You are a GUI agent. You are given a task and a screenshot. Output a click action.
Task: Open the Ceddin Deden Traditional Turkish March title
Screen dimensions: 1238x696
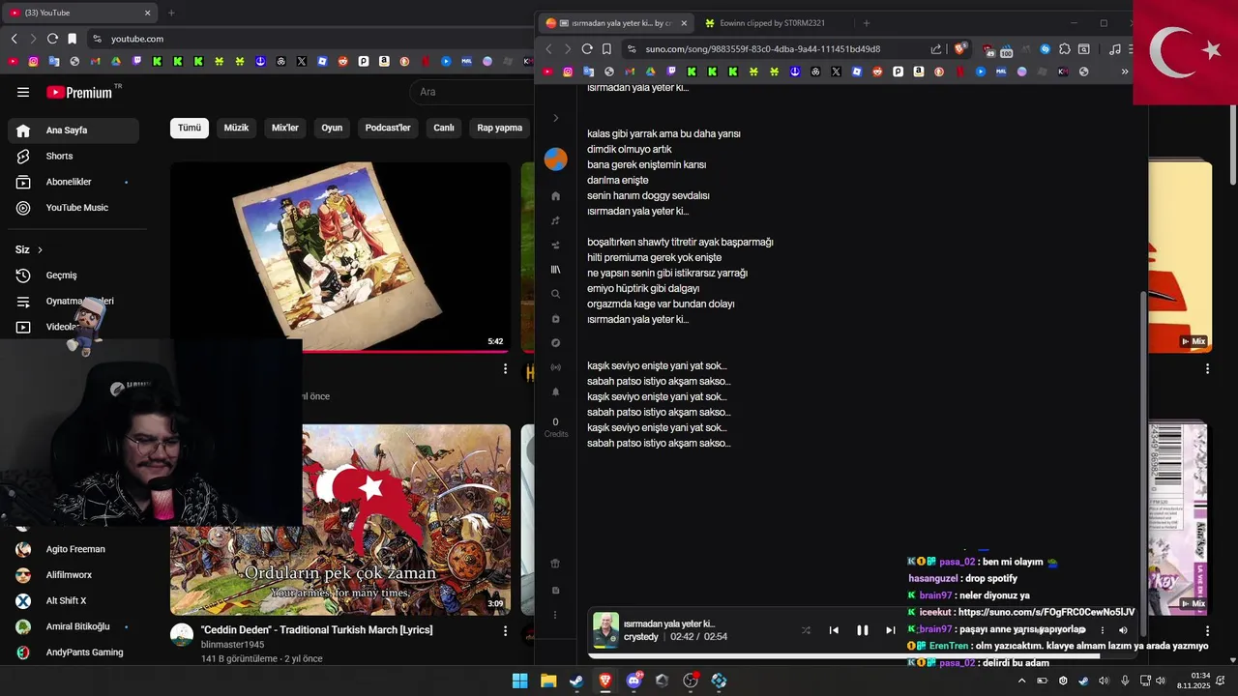317,630
